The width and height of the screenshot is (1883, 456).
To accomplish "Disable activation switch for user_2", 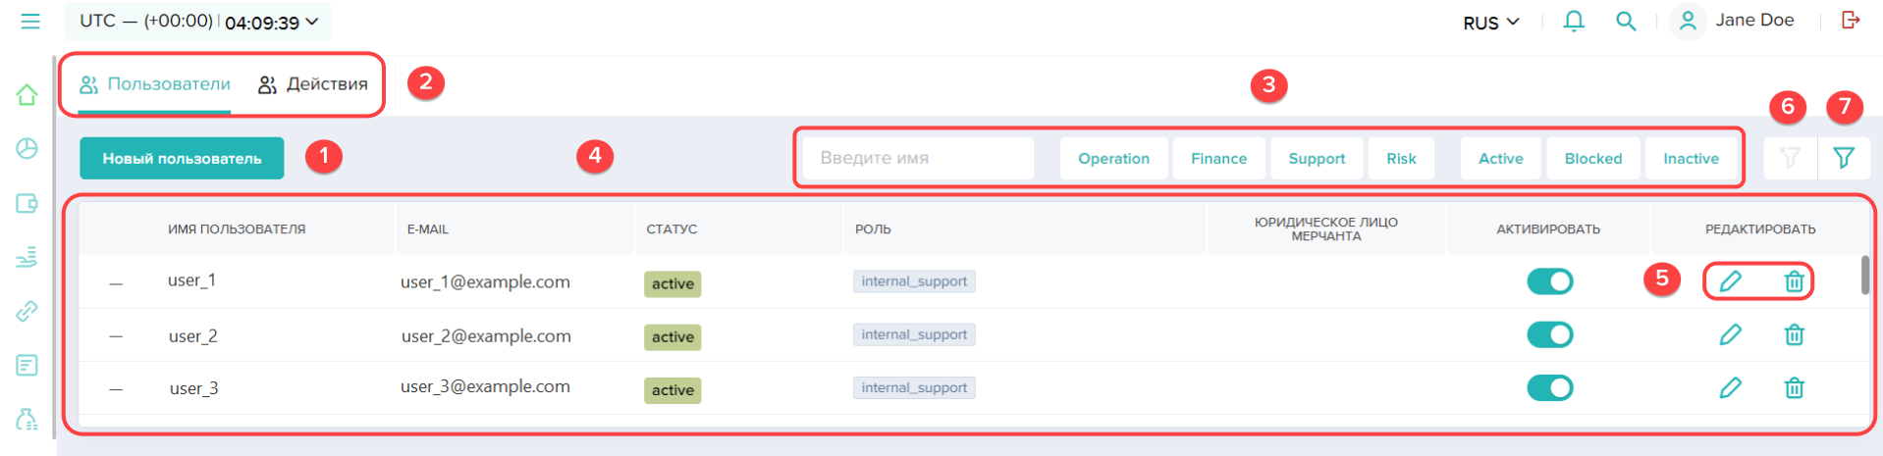I will [x=1549, y=335].
